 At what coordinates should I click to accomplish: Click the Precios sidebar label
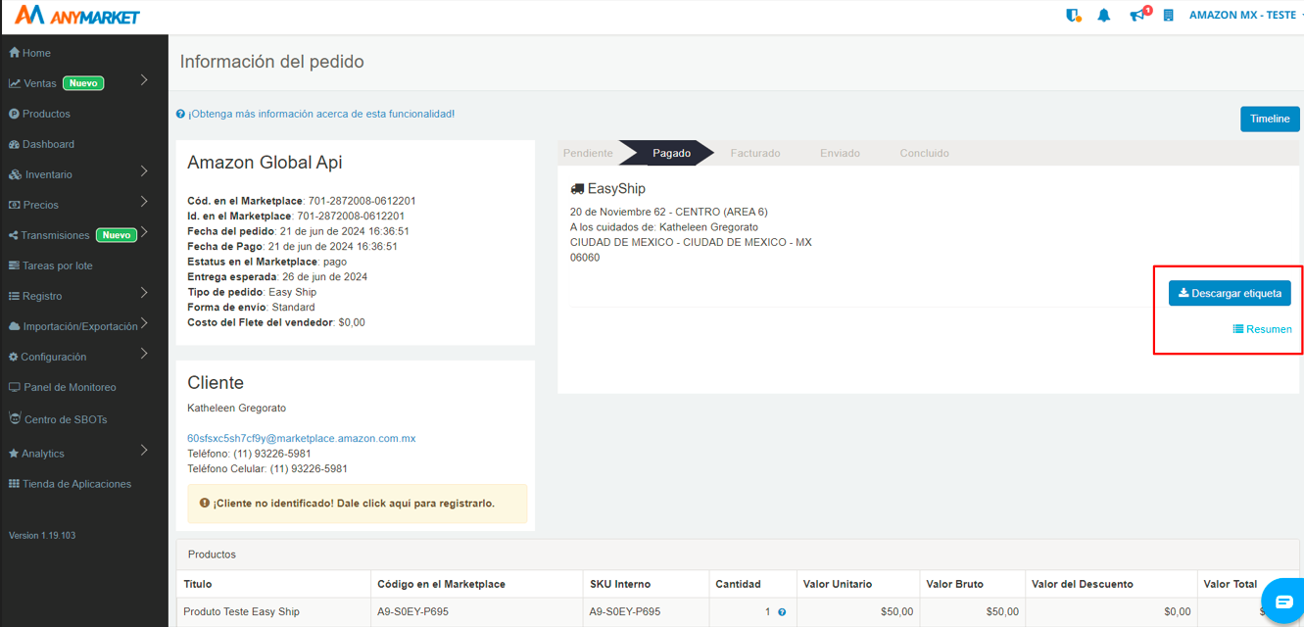coord(41,205)
